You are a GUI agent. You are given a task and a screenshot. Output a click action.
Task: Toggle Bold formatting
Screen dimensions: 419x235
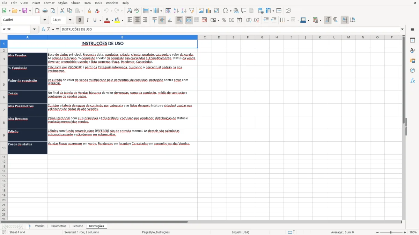click(x=80, y=20)
